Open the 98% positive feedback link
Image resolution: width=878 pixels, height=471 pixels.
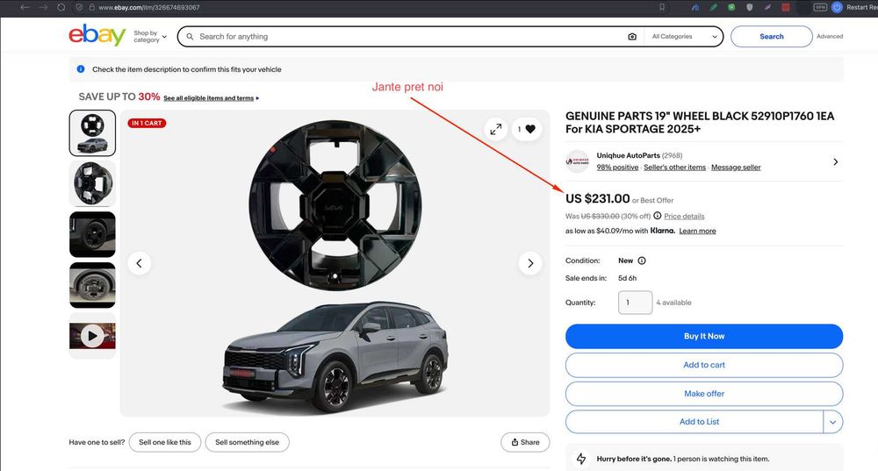point(617,168)
